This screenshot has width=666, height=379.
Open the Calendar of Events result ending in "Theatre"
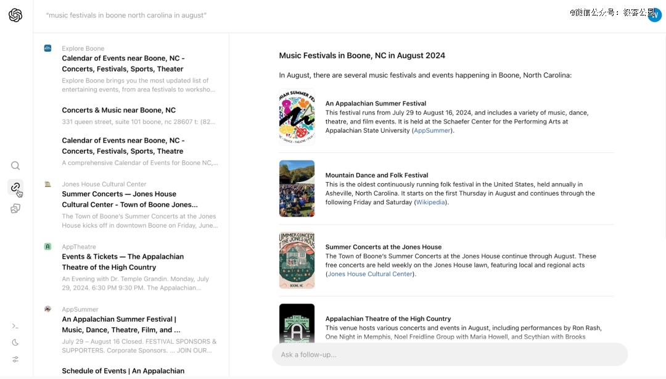point(123,146)
